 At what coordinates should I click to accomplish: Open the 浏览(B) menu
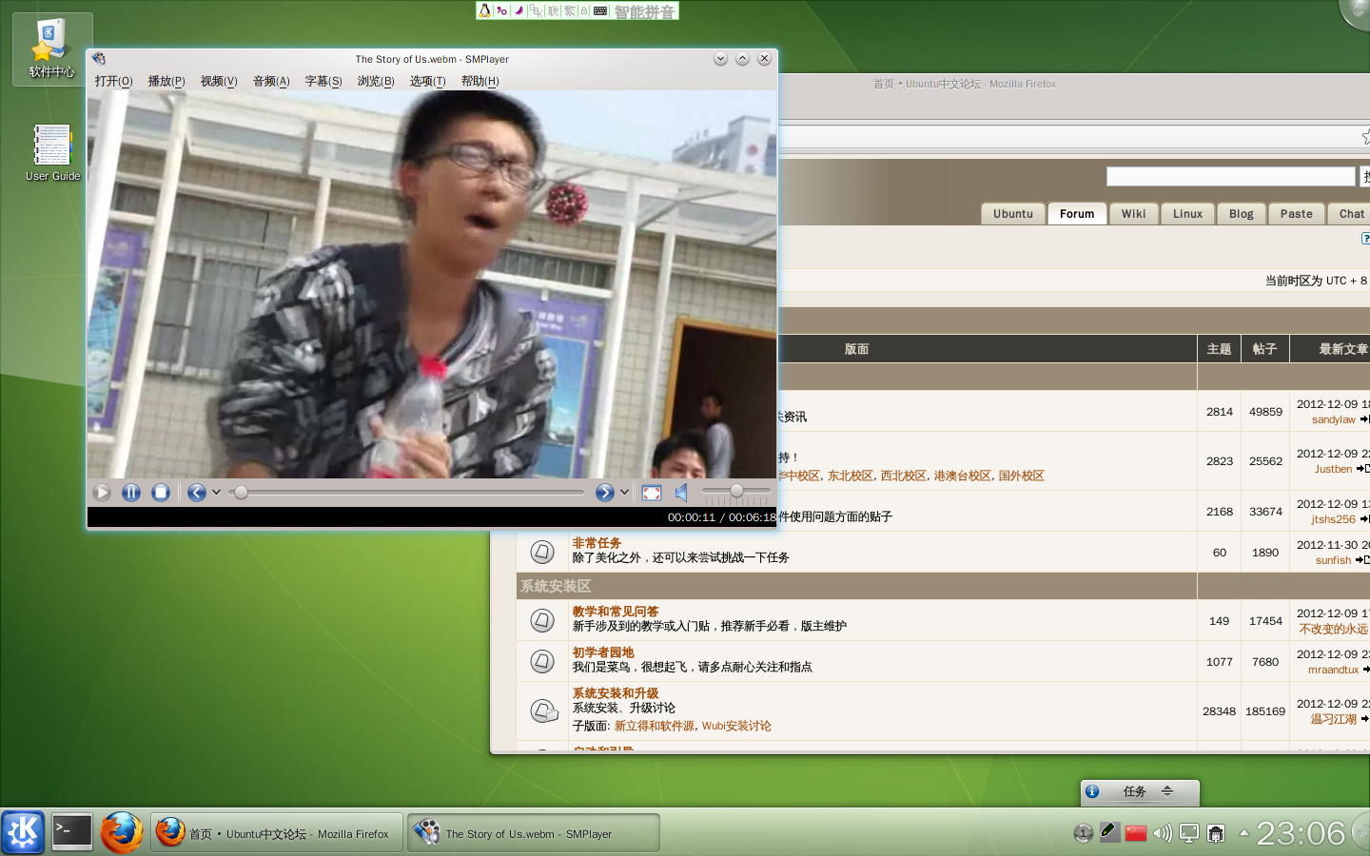tap(376, 81)
